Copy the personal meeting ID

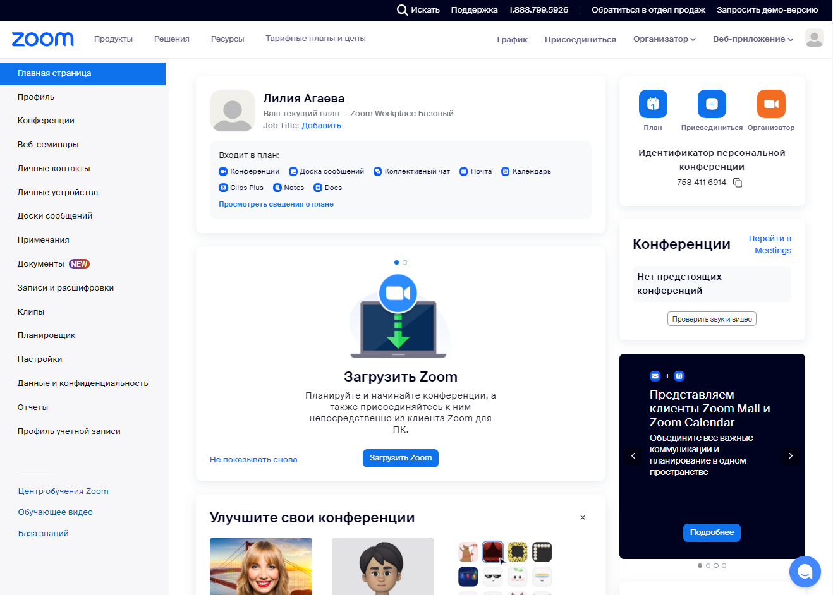coord(738,183)
